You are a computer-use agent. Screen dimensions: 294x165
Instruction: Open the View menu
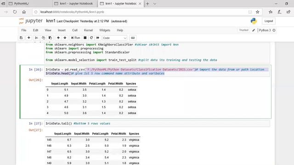48,30
